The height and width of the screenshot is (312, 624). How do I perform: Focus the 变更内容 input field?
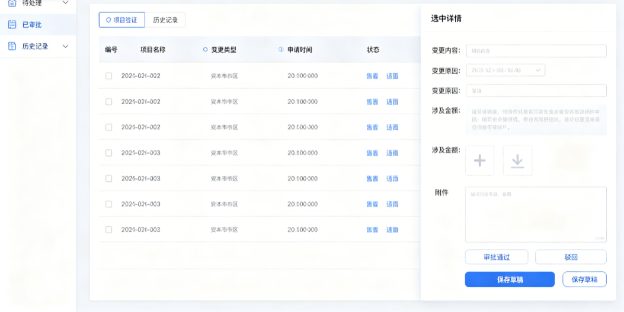[x=536, y=51]
